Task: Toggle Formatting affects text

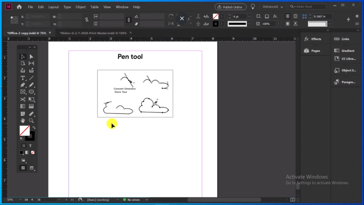Action: (x=31, y=146)
